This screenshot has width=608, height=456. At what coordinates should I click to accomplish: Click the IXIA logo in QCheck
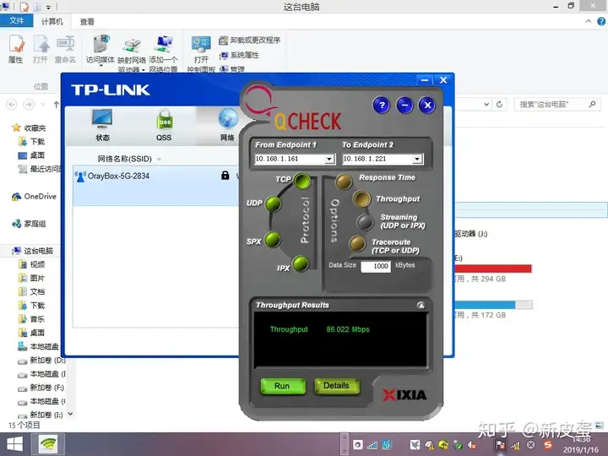pyautogui.click(x=404, y=394)
